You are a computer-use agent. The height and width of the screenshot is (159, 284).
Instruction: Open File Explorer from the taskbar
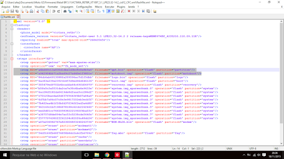point(97,155)
